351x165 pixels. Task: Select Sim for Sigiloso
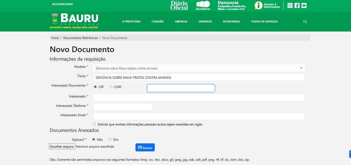click(110, 139)
